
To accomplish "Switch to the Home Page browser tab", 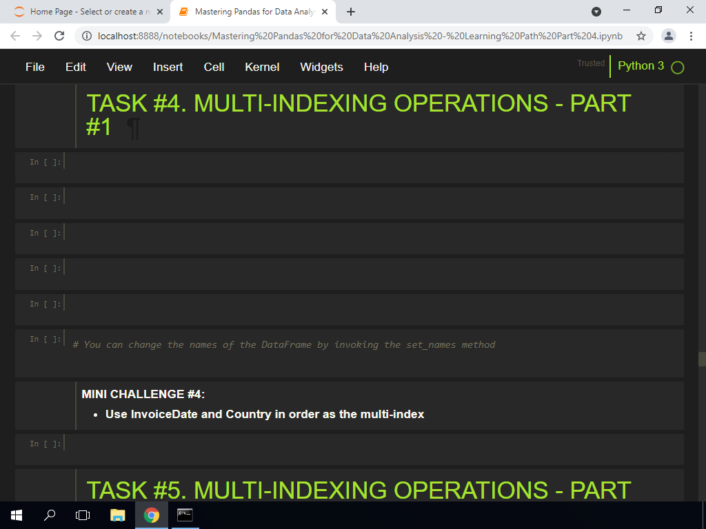I will [90, 12].
